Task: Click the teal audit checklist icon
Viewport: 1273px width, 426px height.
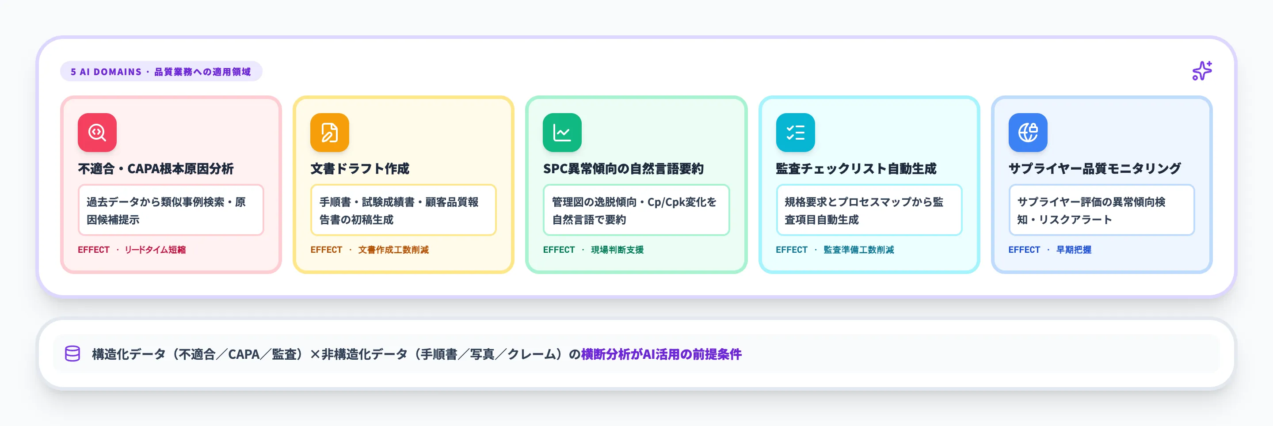Action: (795, 132)
